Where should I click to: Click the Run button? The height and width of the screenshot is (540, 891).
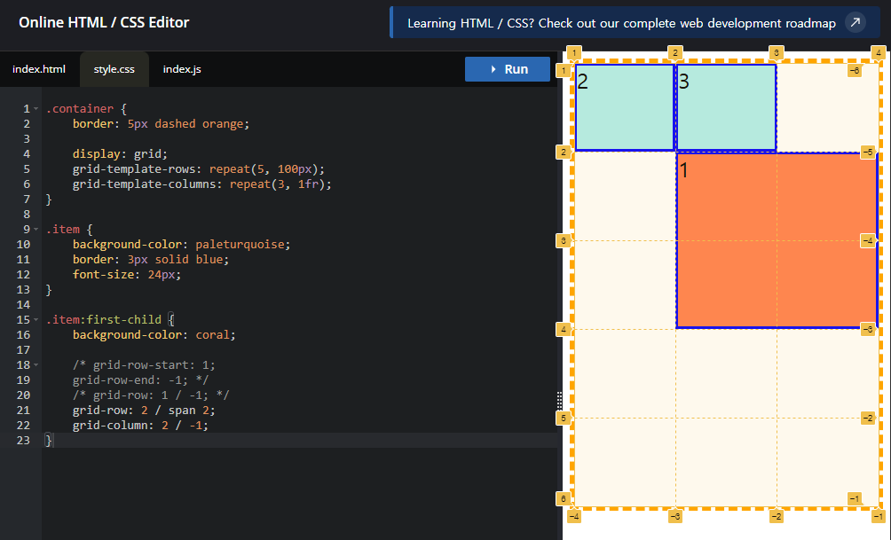(x=508, y=69)
